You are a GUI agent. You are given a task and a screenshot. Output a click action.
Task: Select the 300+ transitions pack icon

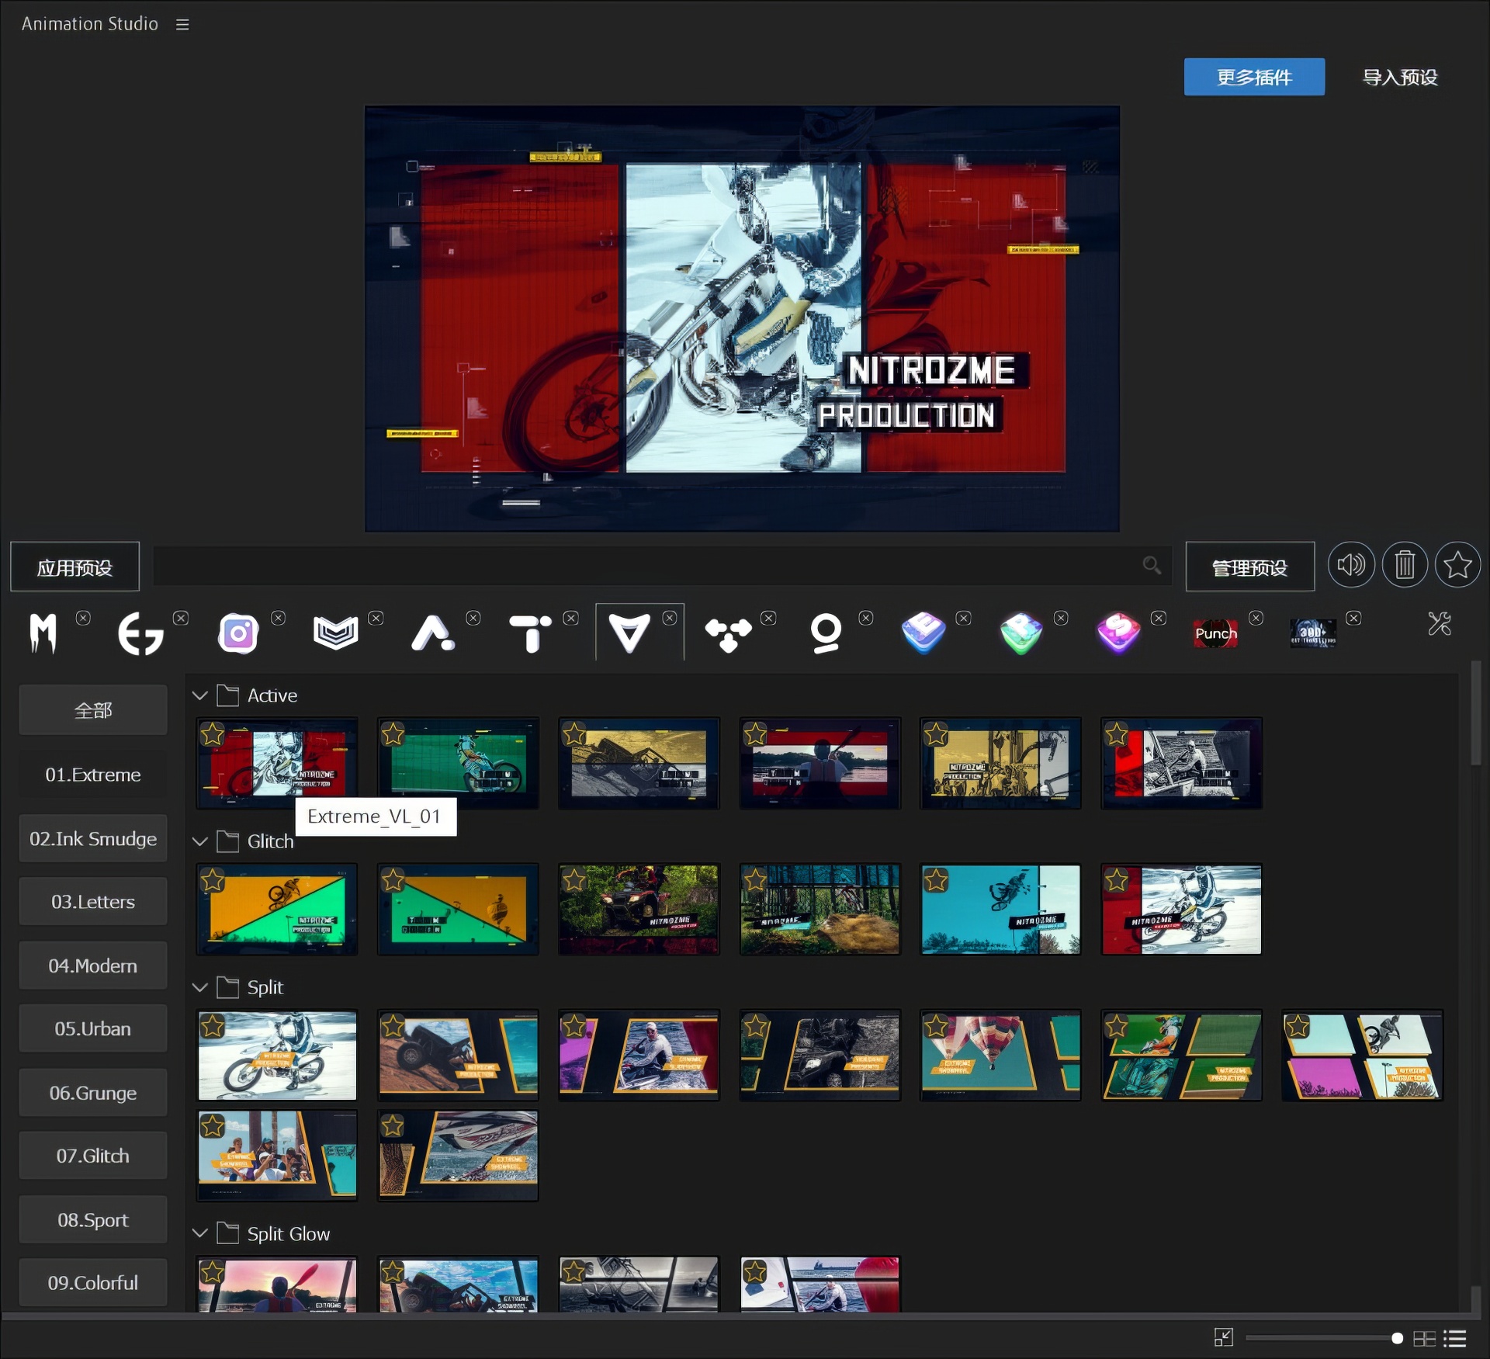1313,633
